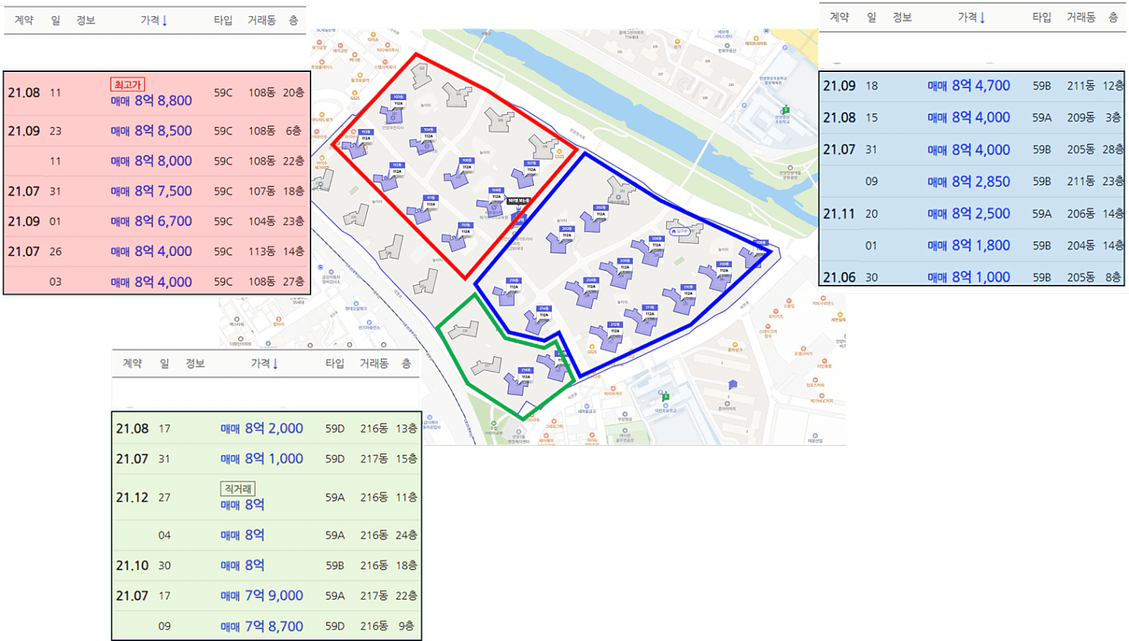Select 매매 8억 row for 216동 18층
Image resolution: width=1129 pixels, height=641 pixels.
tap(267, 565)
